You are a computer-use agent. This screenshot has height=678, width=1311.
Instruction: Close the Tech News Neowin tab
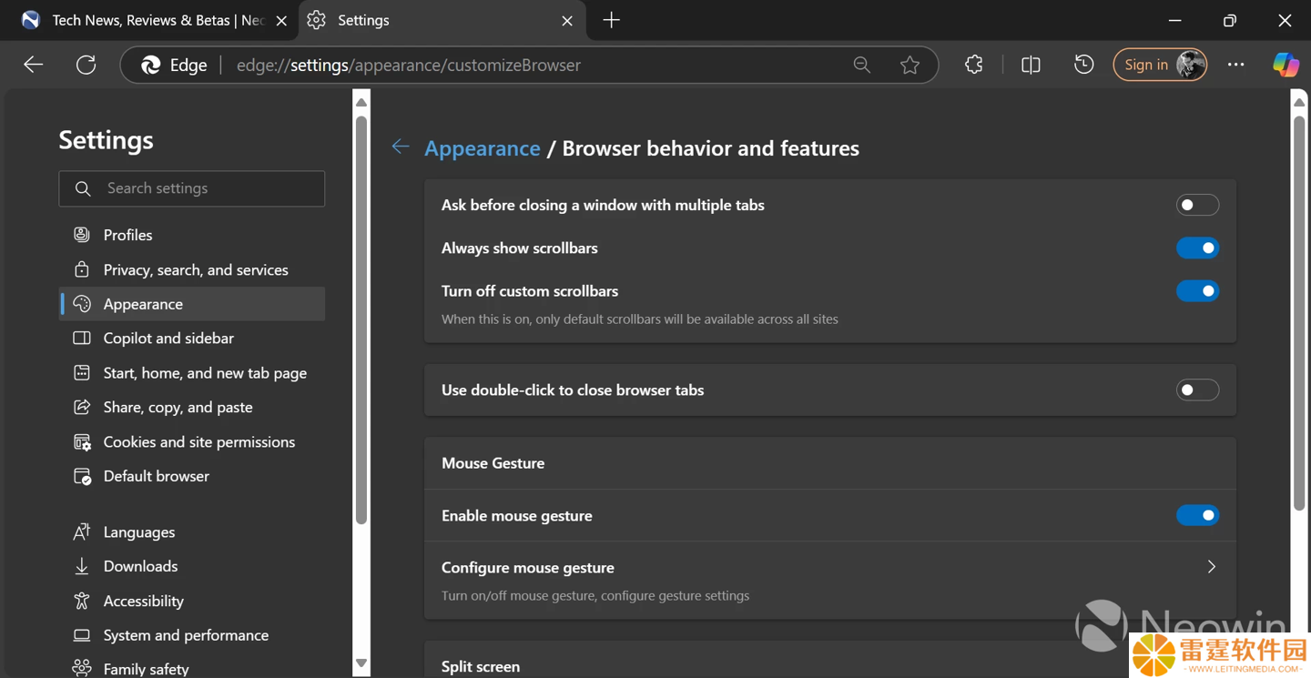click(x=282, y=20)
